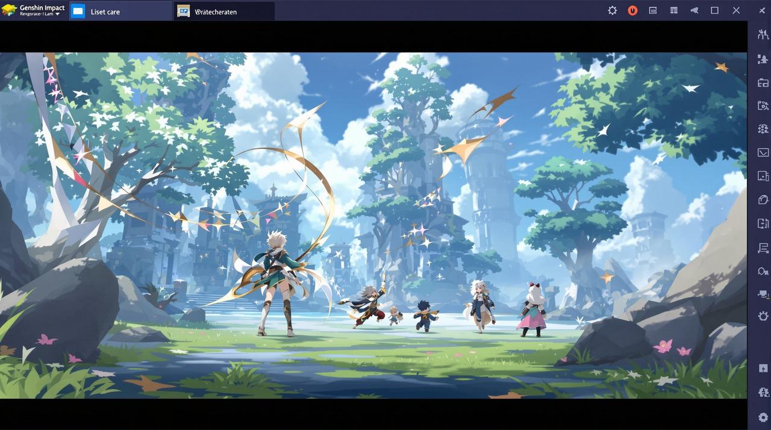The height and width of the screenshot is (430, 771).
Task: Click the square plus icon near sidebar bottom
Action: (x=763, y=368)
